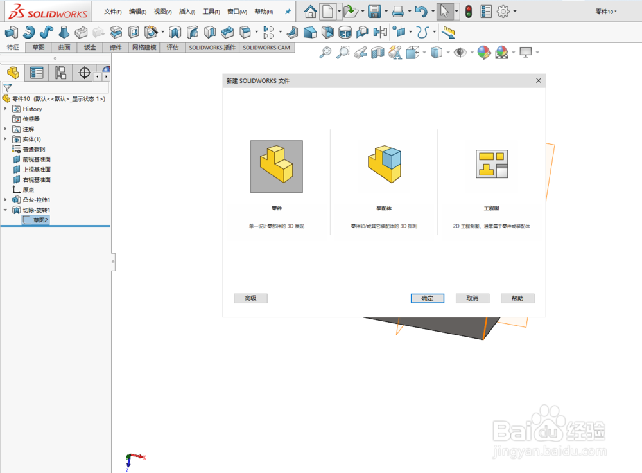Expand the 实体(1) tree node

tap(5, 139)
